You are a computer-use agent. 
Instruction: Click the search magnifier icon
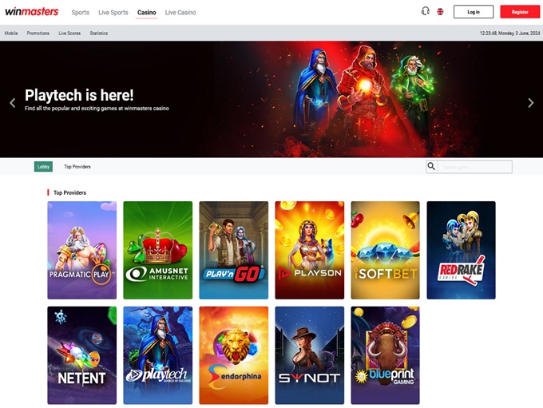coord(432,167)
